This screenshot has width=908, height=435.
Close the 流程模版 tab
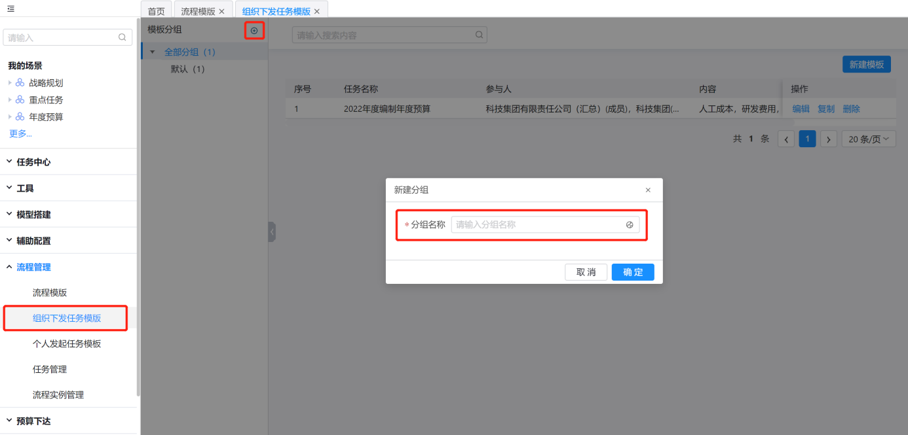221,12
